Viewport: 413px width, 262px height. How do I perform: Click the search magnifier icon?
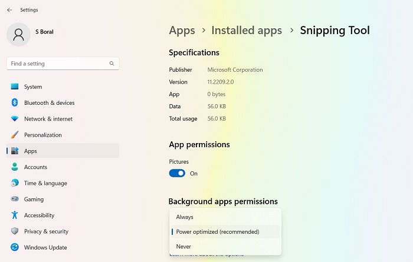(112, 64)
